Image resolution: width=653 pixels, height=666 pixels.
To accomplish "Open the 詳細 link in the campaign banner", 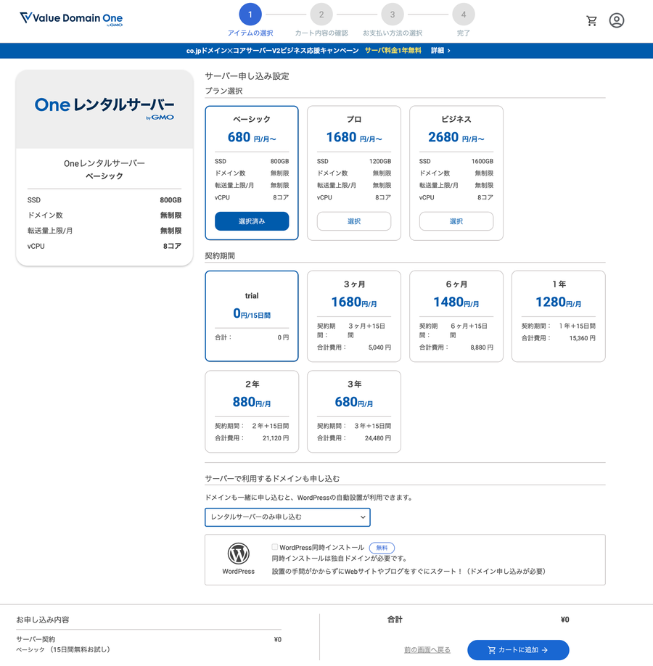I will click(x=440, y=51).
